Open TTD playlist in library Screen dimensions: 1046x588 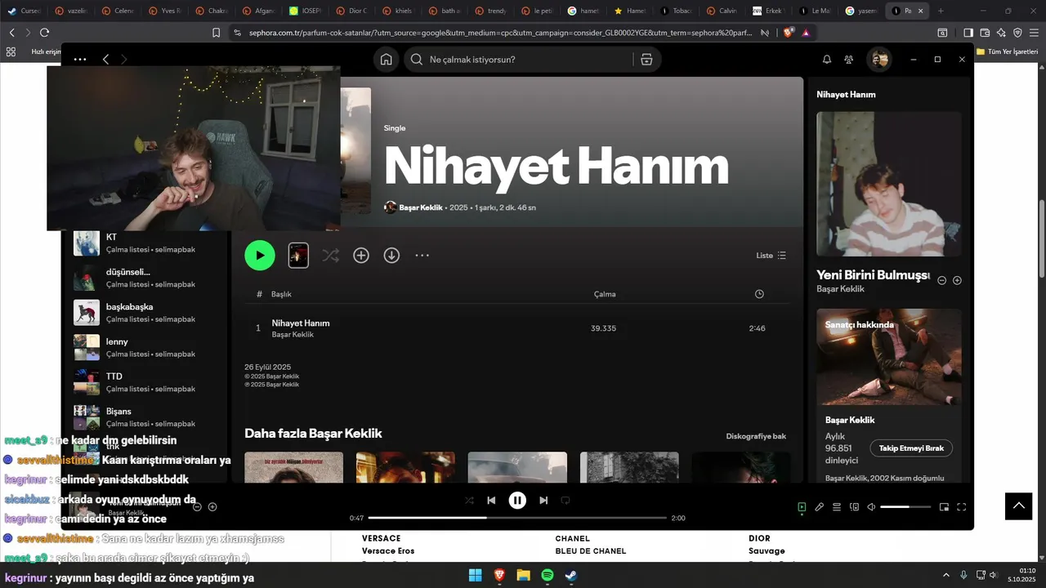pyautogui.click(x=145, y=382)
